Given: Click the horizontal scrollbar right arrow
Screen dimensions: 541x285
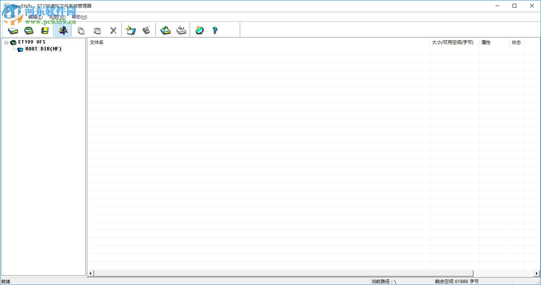Looking at the screenshot, I should (537, 273).
